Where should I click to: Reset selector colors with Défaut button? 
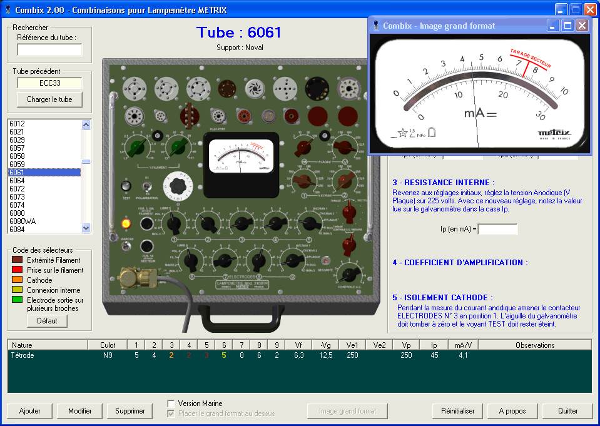click(x=47, y=321)
